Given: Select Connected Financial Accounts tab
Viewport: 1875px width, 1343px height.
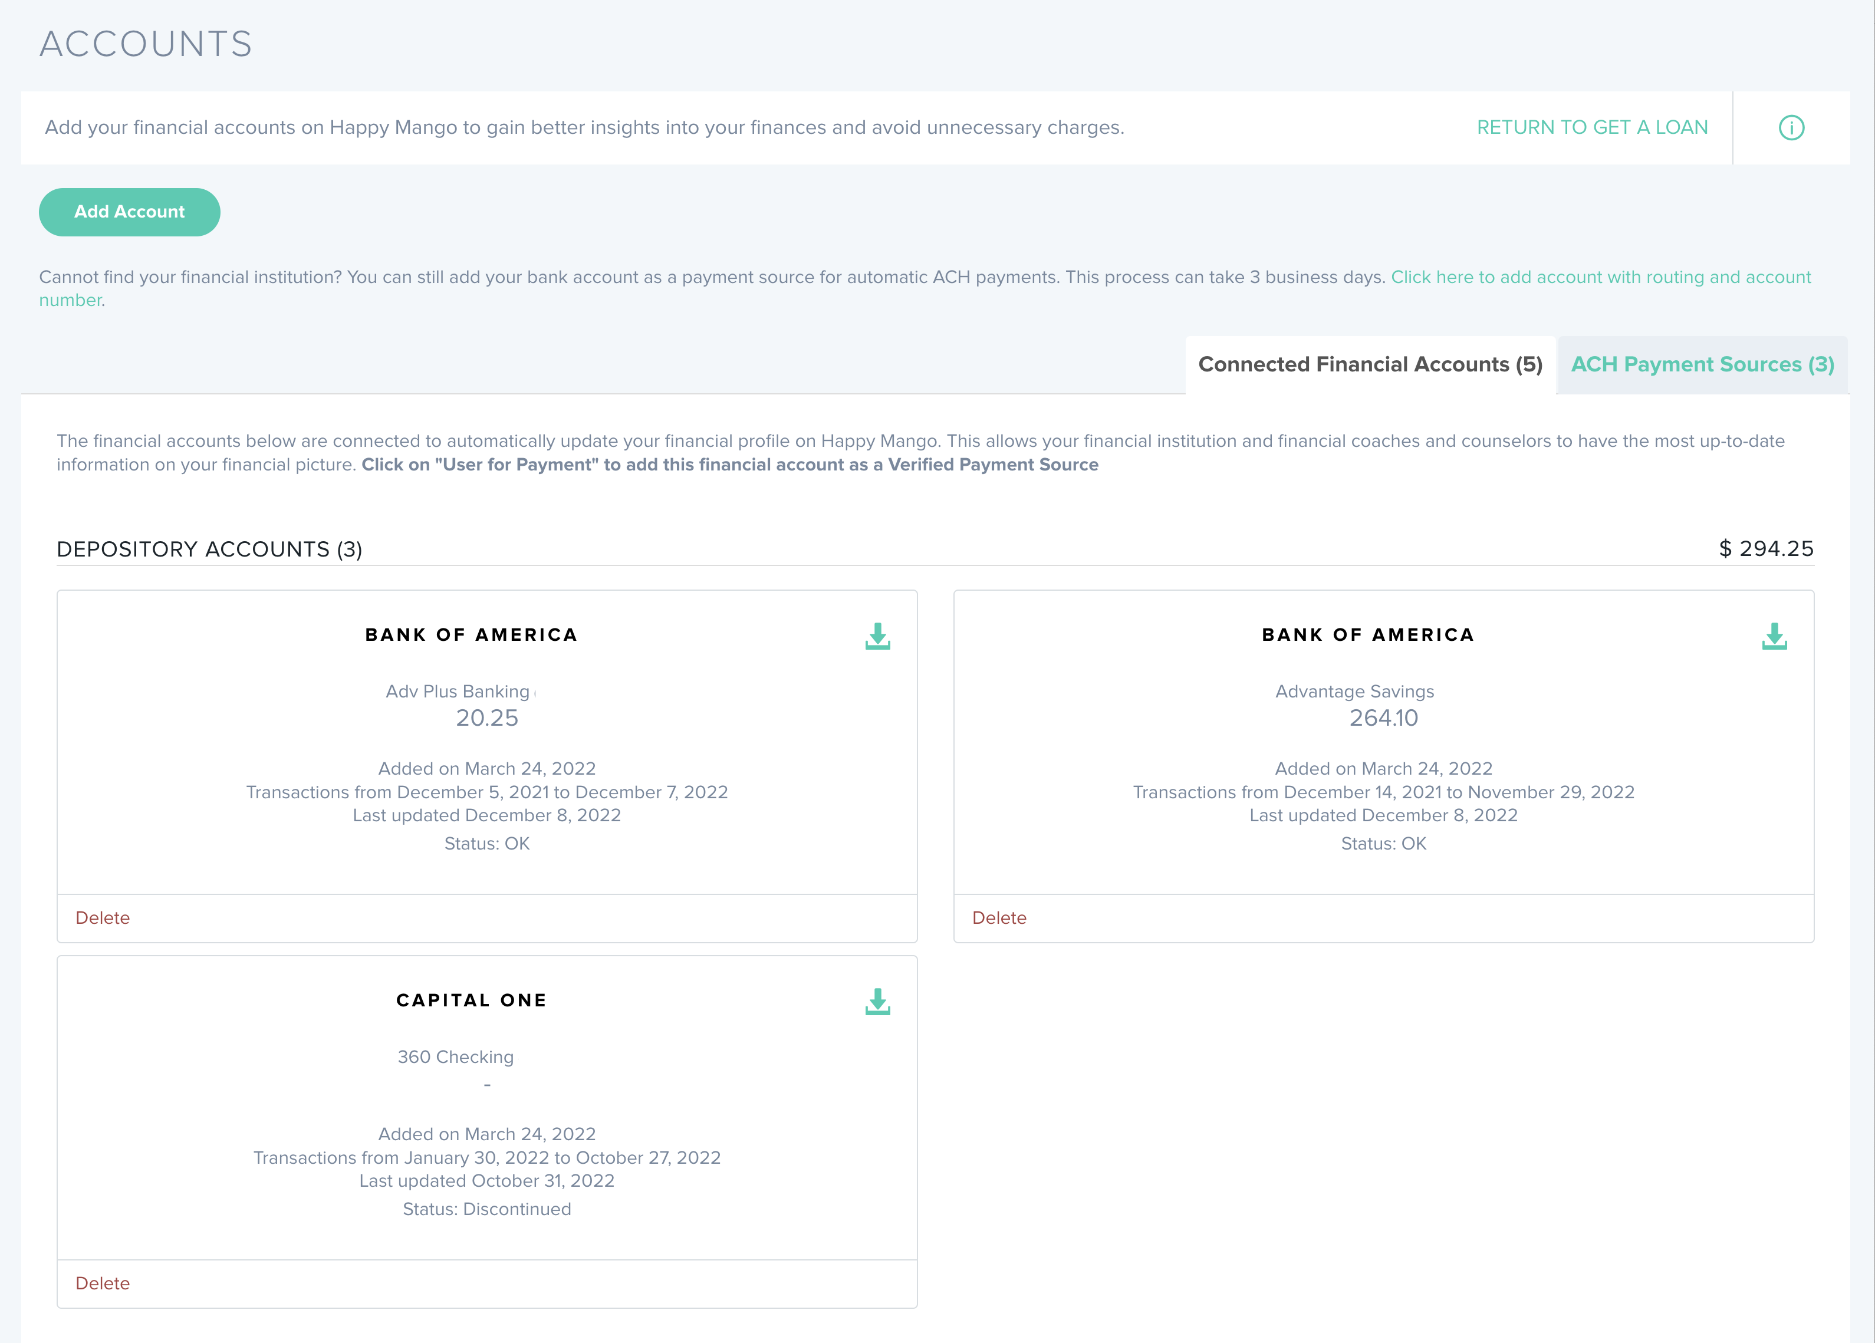Looking at the screenshot, I should [1370, 364].
